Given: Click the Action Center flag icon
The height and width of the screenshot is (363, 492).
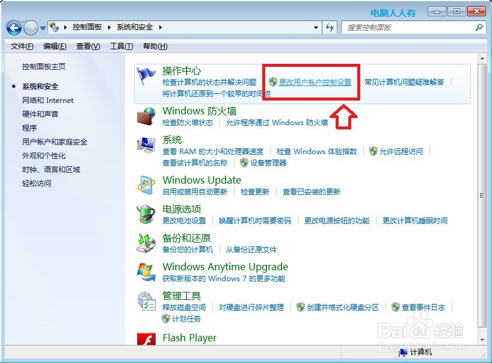Looking at the screenshot, I should 146,76.
